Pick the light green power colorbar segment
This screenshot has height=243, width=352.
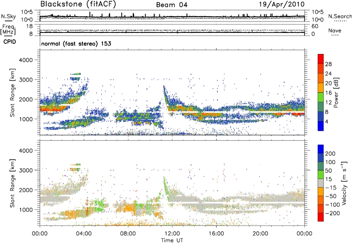tap(321, 97)
